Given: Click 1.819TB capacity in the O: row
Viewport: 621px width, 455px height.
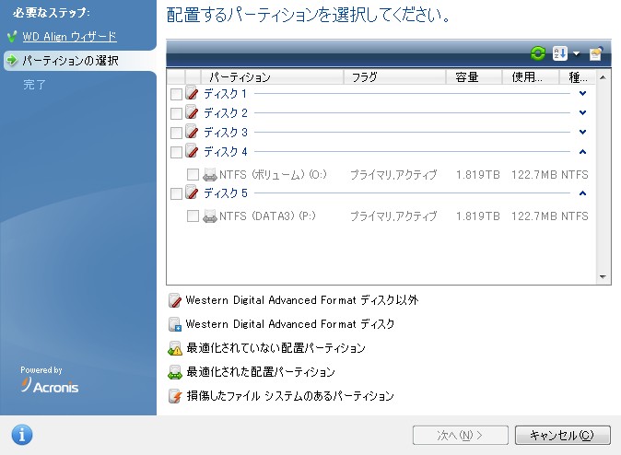Looking at the screenshot, I should click(x=478, y=175).
